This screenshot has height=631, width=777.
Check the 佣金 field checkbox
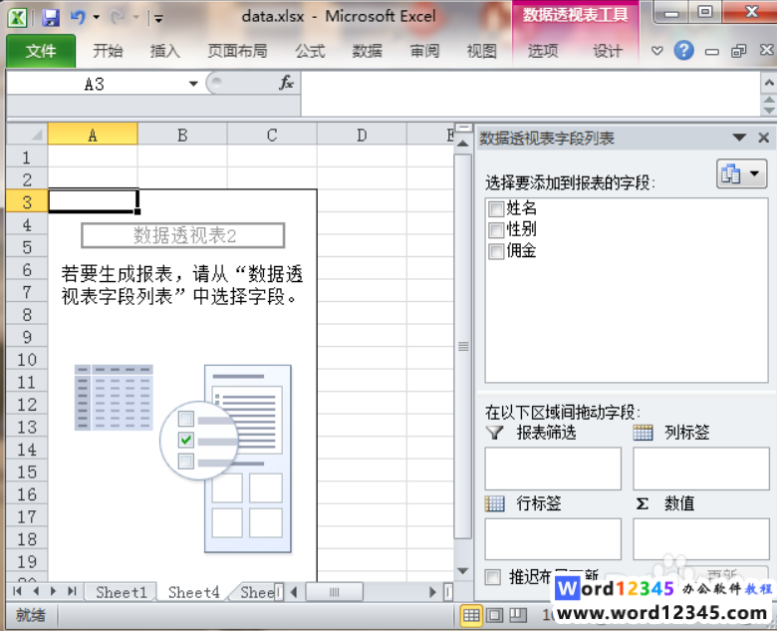[x=495, y=251]
